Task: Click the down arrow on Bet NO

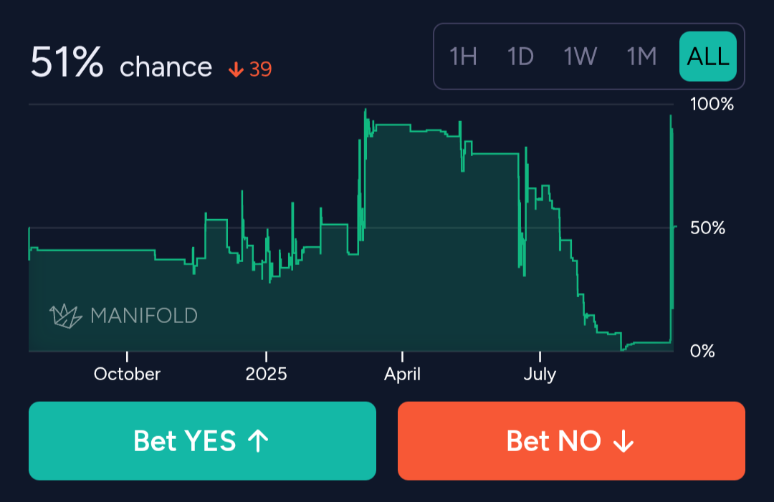Action: point(623,441)
